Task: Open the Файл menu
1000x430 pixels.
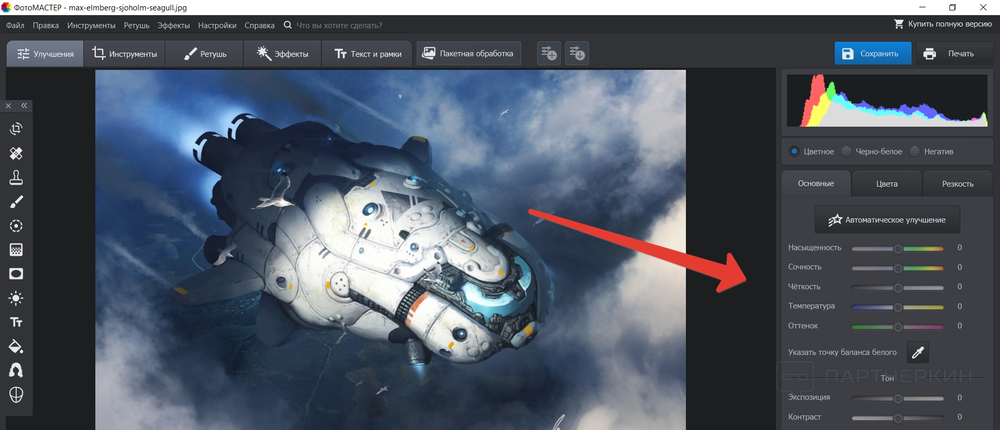Action: [15, 26]
